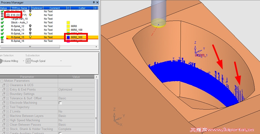Expand the Z Limits parameters
Viewport: 260px width, 134px height.
[x=7, y=112]
